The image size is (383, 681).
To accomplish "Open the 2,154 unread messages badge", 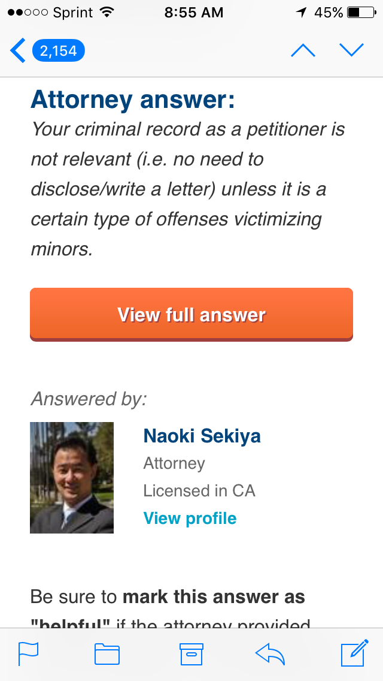I will click(x=59, y=51).
